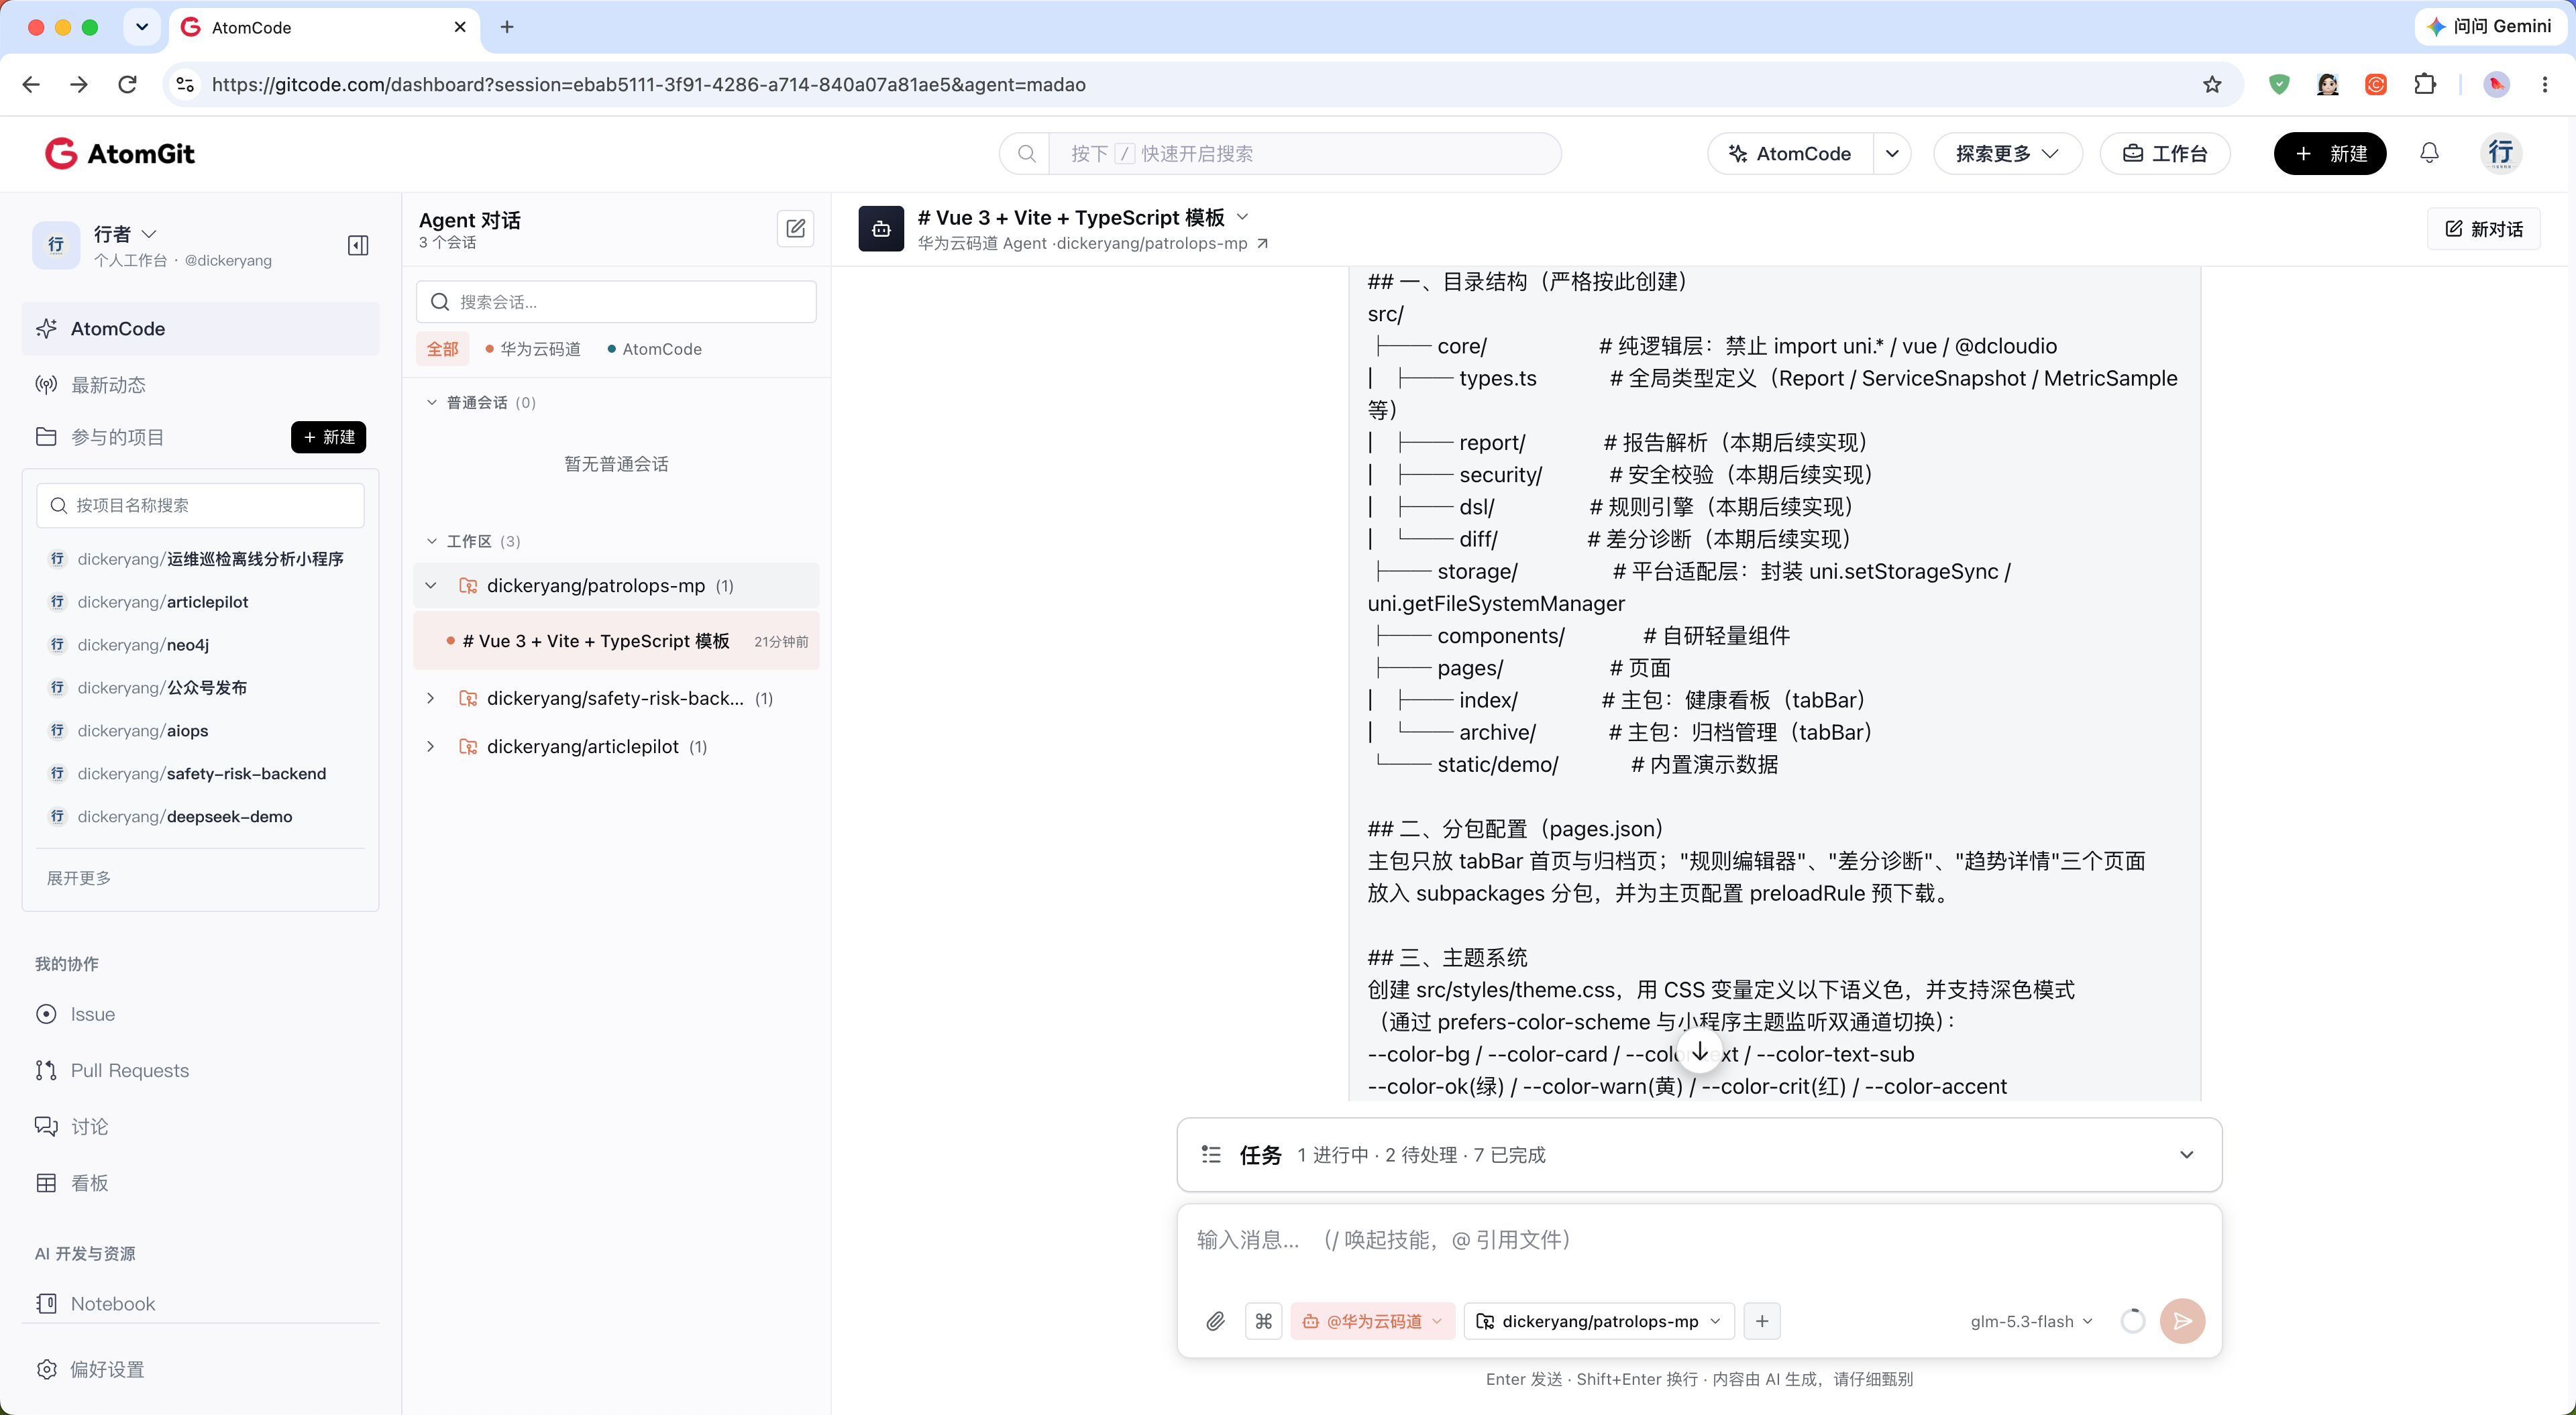2576x1415 pixels.
Task: Click the plus icon next to repository selector
Action: click(x=1762, y=1321)
